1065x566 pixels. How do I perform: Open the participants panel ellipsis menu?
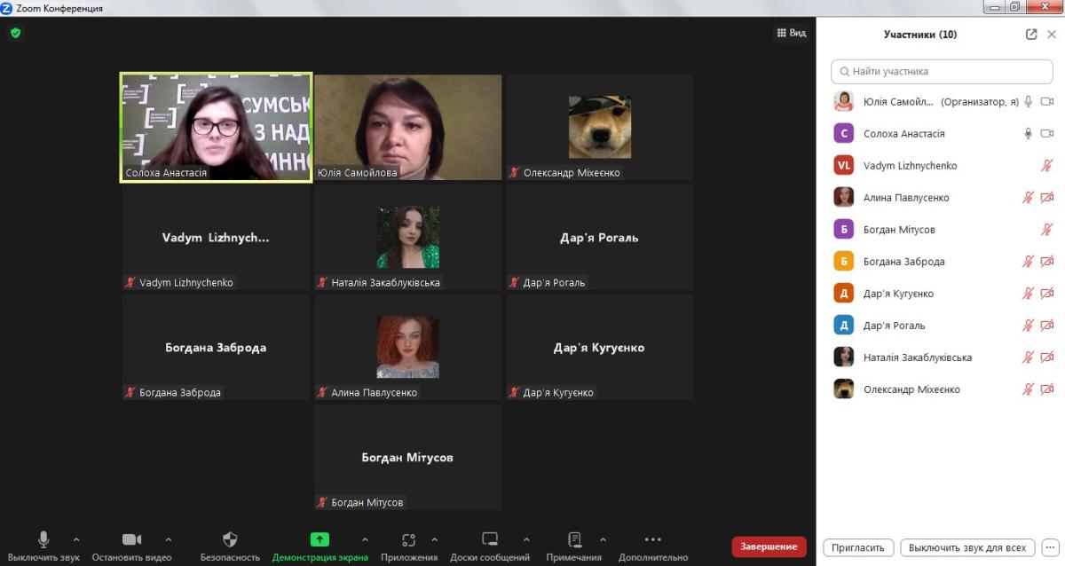[1050, 547]
